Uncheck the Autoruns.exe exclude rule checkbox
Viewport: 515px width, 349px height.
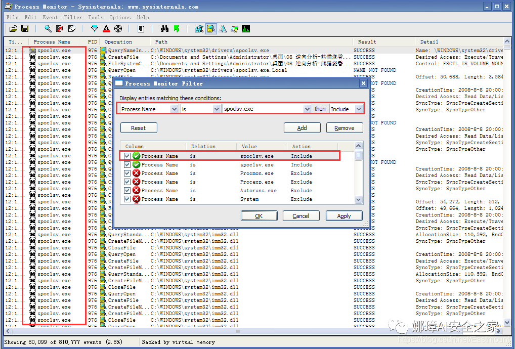(x=127, y=190)
